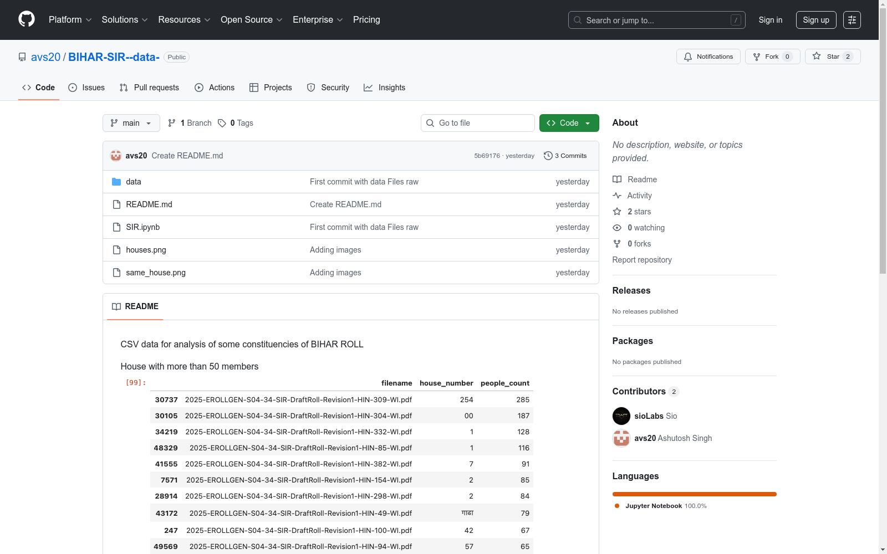The image size is (887, 554).
Task: Click the commit history clock icon
Action: click(548, 156)
